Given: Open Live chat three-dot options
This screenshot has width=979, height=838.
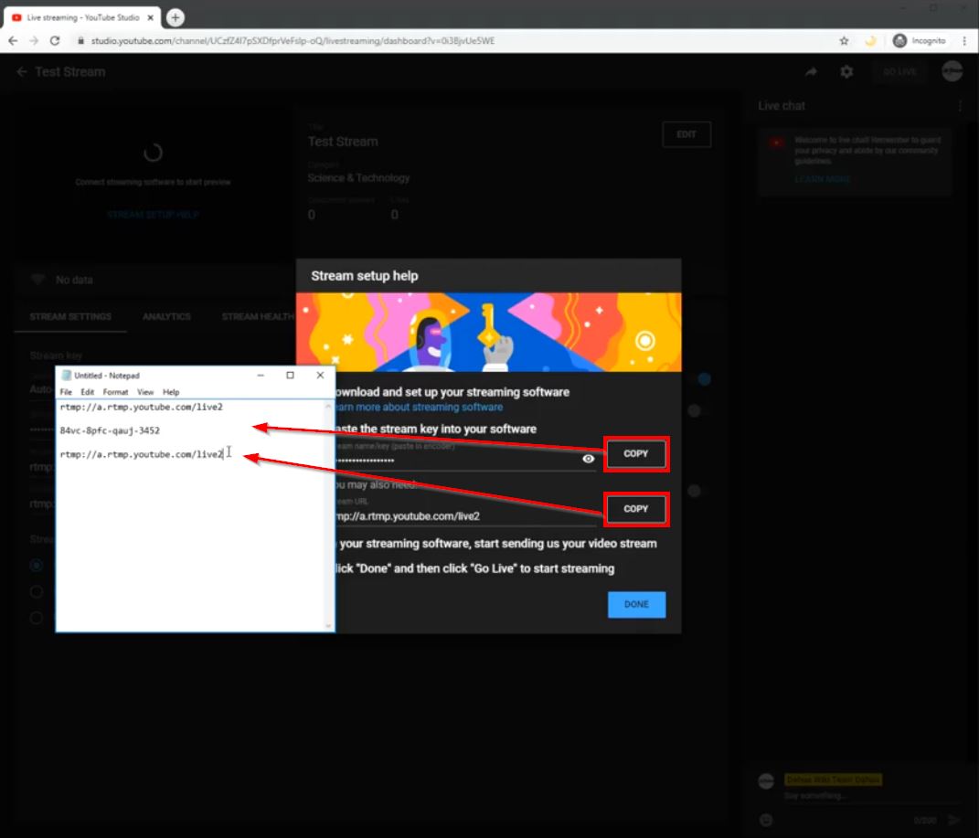Looking at the screenshot, I should (961, 106).
